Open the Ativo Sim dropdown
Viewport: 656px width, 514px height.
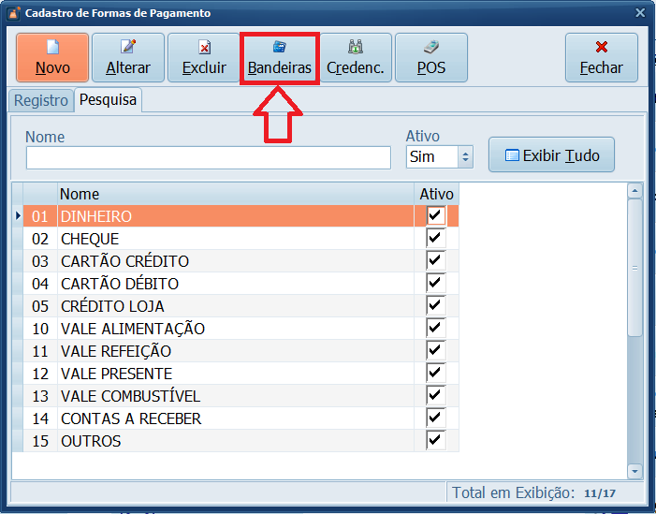click(x=466, y=157)
